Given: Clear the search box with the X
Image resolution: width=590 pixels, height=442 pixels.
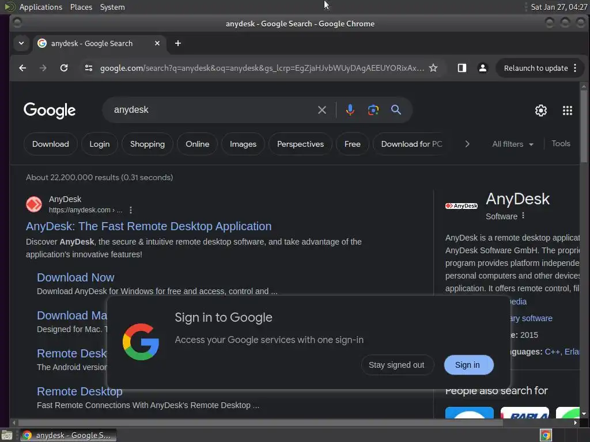Looking at the screenshot, I should pyautogui.click(x=322, y=110).
